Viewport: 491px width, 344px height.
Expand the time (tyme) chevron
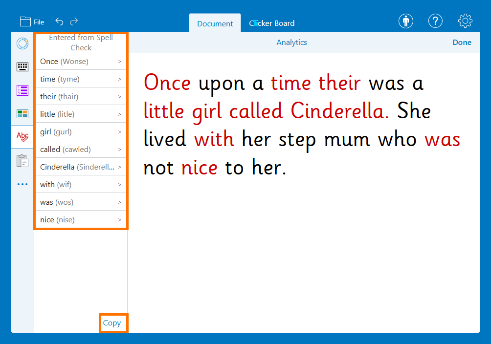click(120, 79)
